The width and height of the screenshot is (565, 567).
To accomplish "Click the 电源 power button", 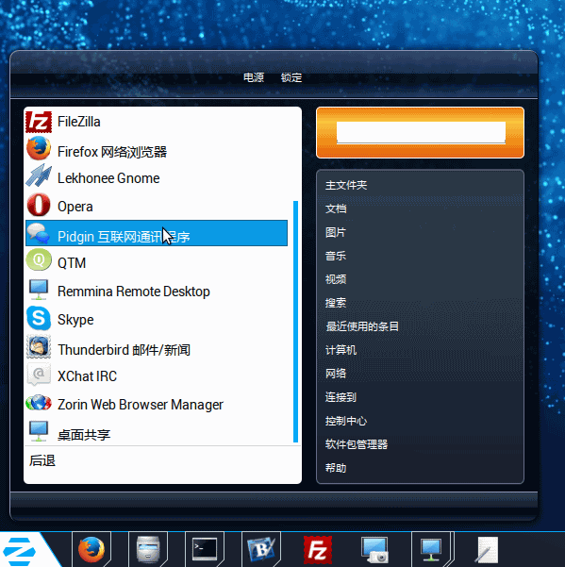I will coord(254,77).
